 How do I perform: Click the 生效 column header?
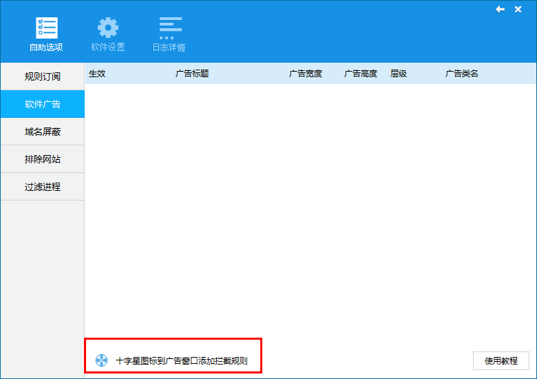tap(97, 73)
